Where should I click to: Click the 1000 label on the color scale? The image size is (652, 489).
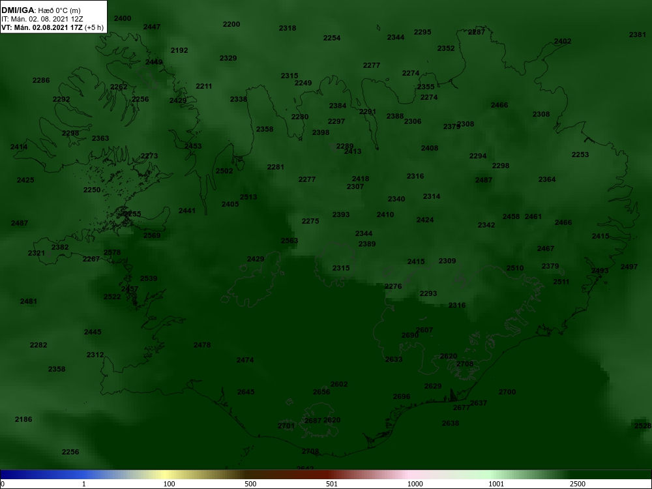pos(415,484)
